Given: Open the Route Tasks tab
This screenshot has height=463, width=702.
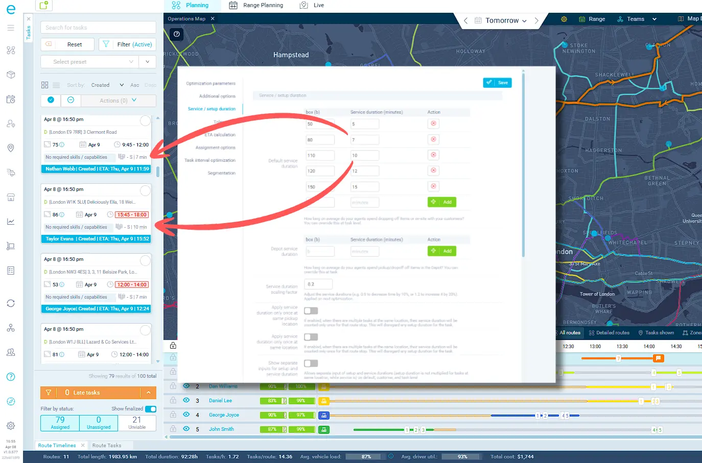Looking at the screenshot, I should (107, 445).
